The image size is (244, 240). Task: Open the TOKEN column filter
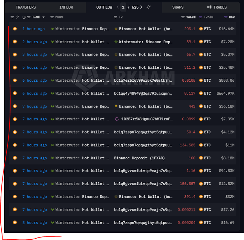tap(201, 17)
